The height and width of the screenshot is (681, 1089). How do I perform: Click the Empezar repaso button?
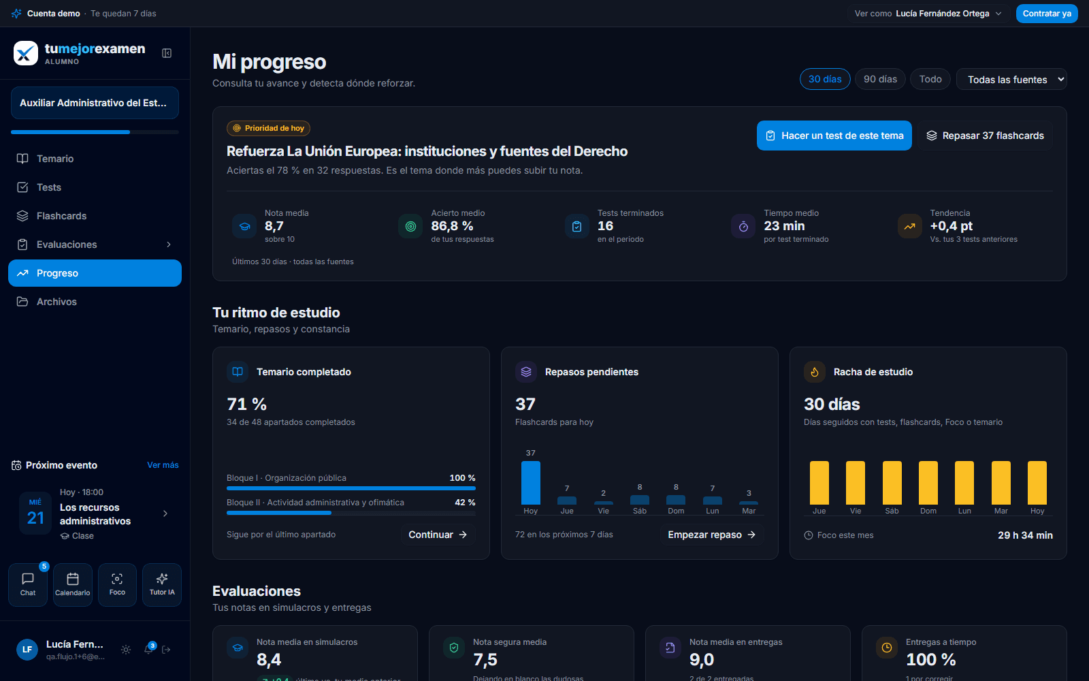(x=712, y=535)
